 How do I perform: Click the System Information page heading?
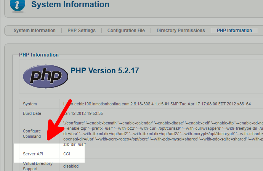(70, 4)
